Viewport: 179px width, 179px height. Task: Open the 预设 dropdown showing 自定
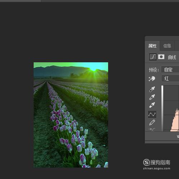(x=170, y=69)
